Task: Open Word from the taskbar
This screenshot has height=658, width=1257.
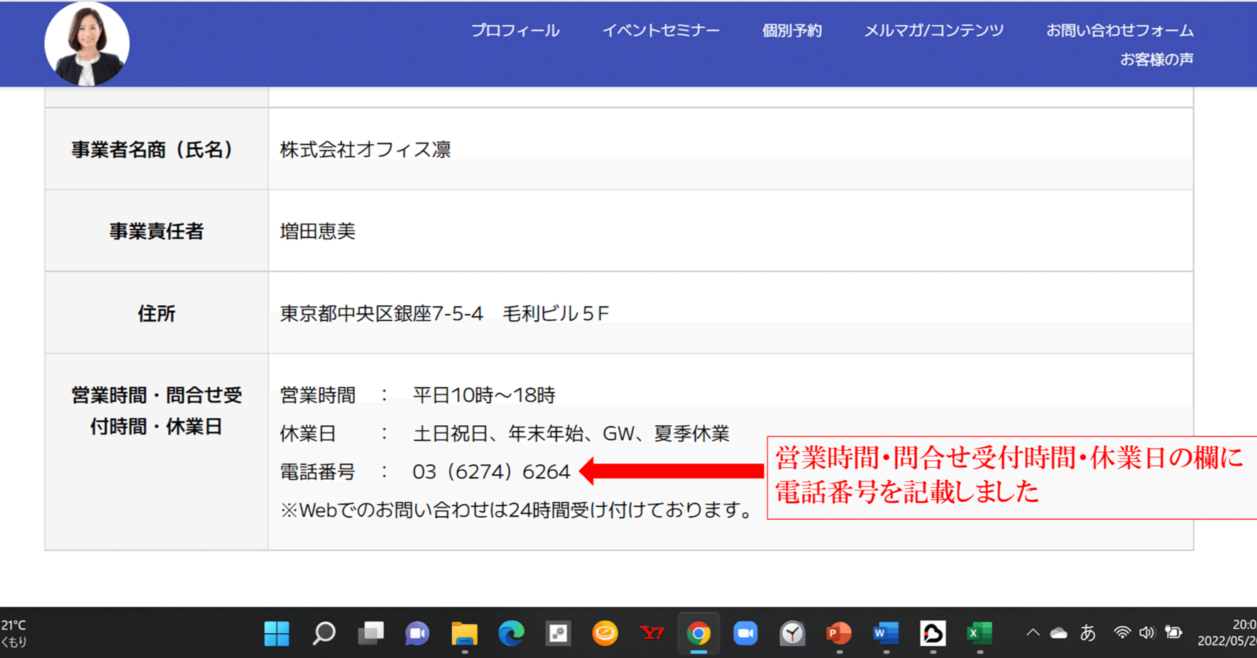Action: tap(886, 633)
